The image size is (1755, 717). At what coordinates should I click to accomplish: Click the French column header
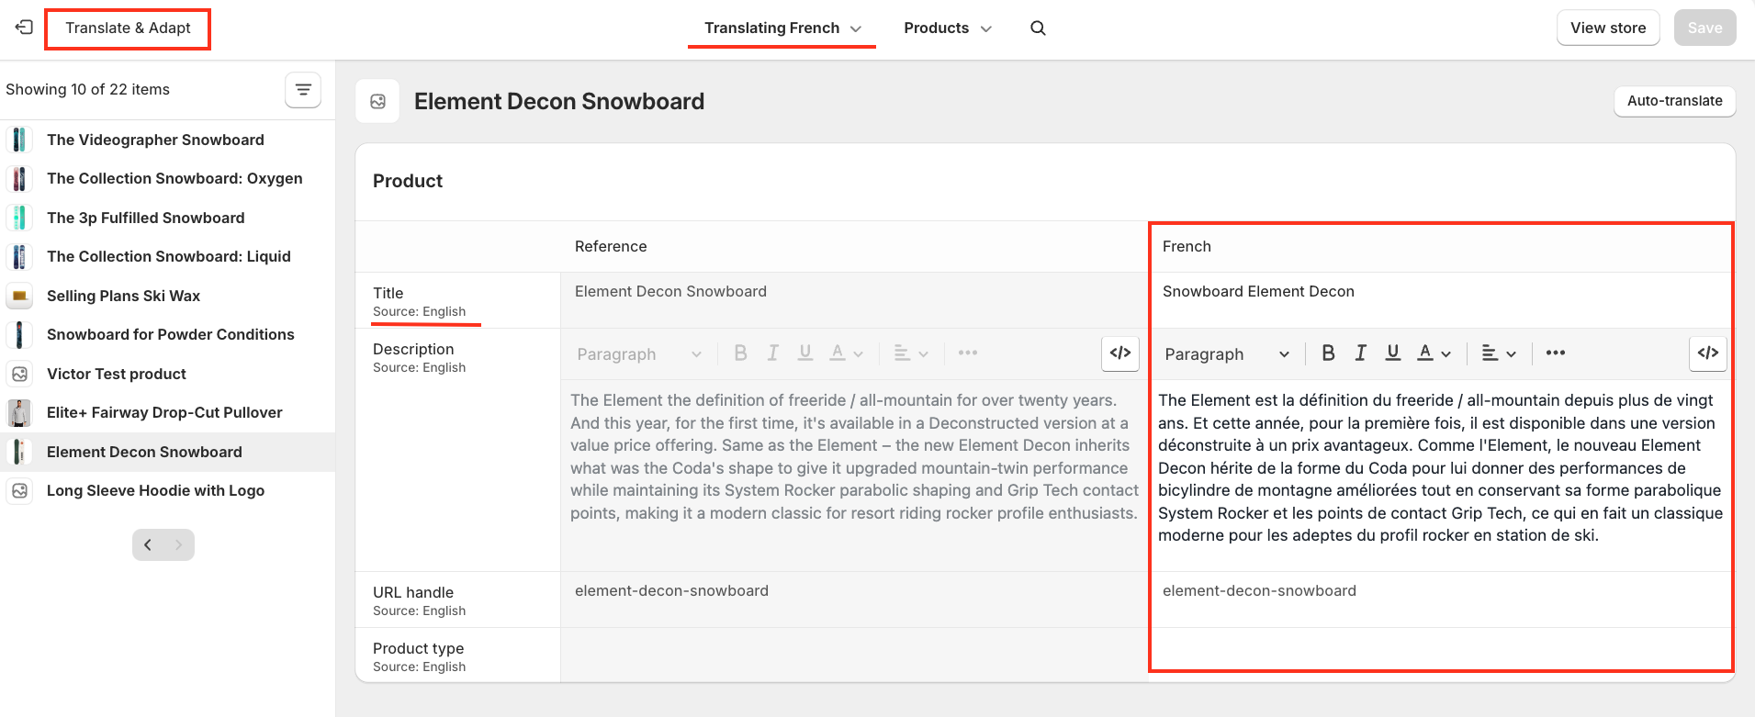pos(1187,247)
